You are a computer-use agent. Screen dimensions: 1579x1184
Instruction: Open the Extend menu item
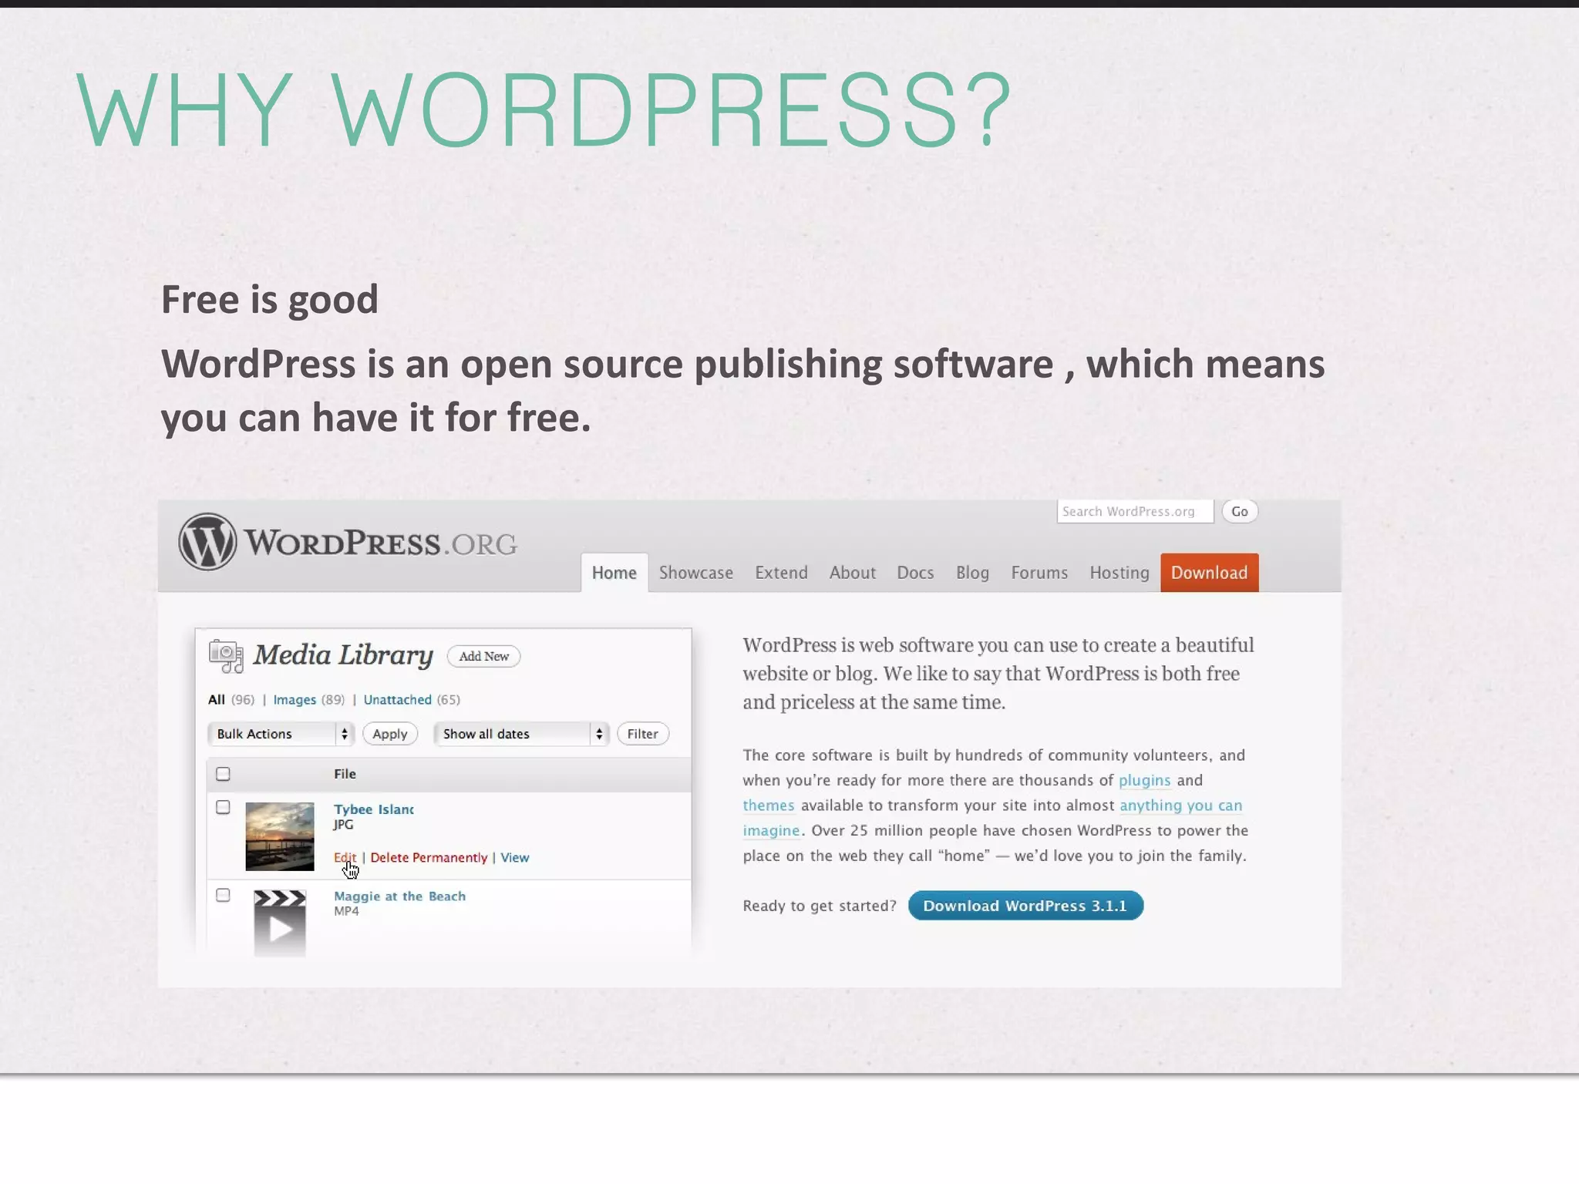click(x=781, y=573)
